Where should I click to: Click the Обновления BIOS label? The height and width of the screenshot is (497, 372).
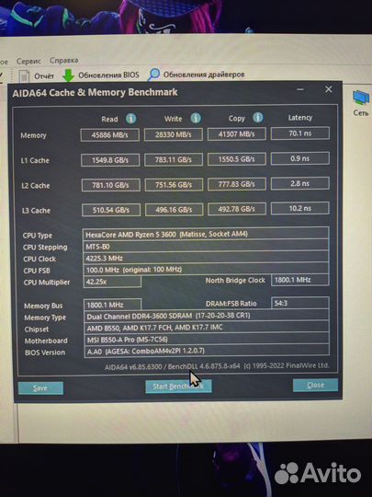coord(108,75)
